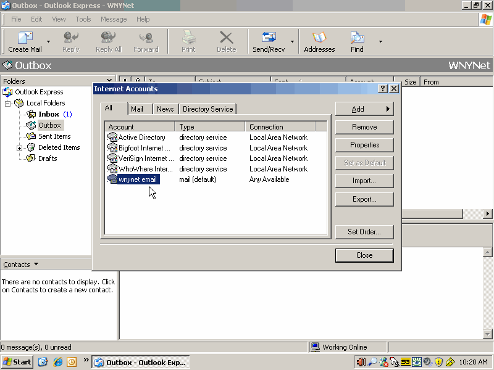Switch to the Directory Service tab
The height and width of the screenshot is (370, 494).
click(208, 109)
